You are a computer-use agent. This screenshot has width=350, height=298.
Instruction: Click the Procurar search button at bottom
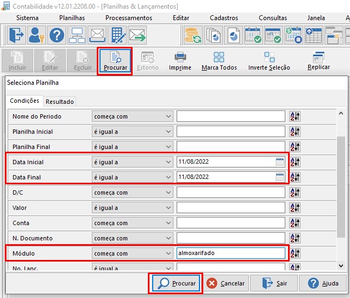(x=176, y=283)
